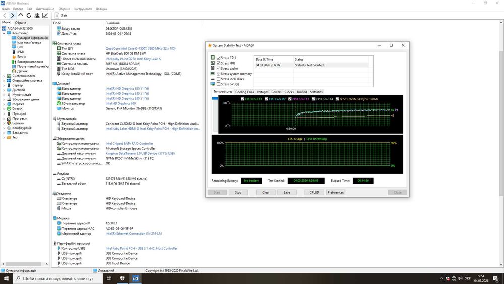This screenshot has width=504, height=284.
Task: Open stability test Preferences
Action: click(335, 192)
